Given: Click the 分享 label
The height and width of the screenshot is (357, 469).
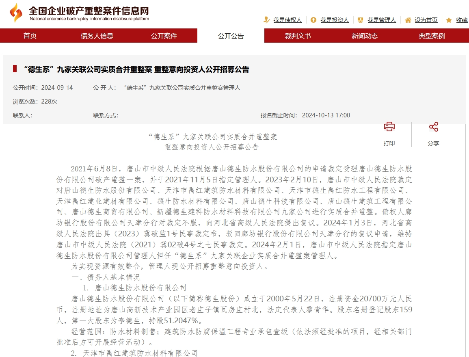Looking at the screenshot, I should pos(433,143).
